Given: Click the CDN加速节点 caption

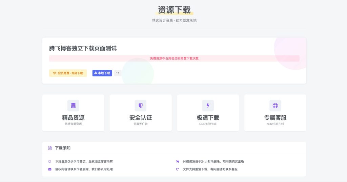Looking at the screenshot, I should pos(208,124).
